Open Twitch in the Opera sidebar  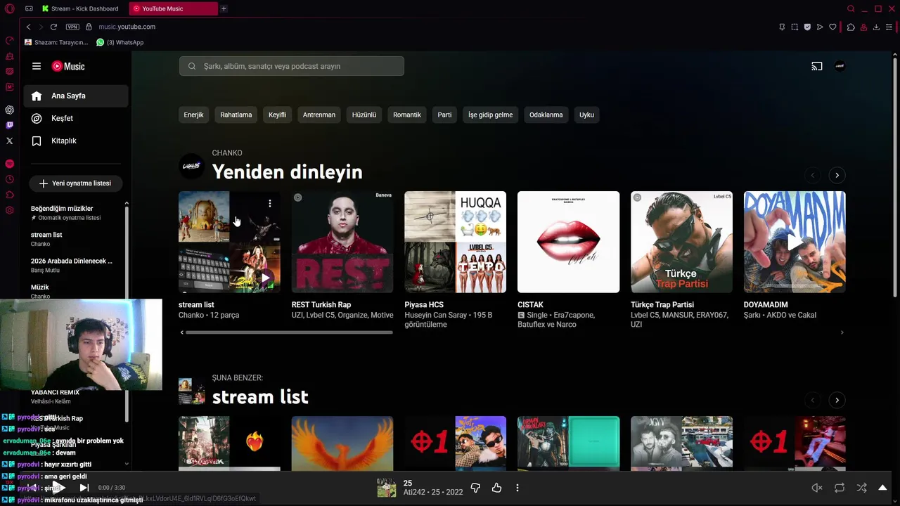pos(9,125)
